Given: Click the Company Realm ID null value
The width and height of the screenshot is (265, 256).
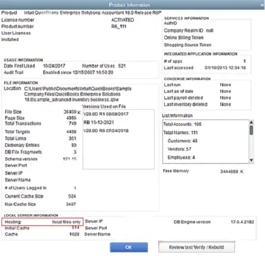Looking at the screenshot, I should click(x=210, y=31).
